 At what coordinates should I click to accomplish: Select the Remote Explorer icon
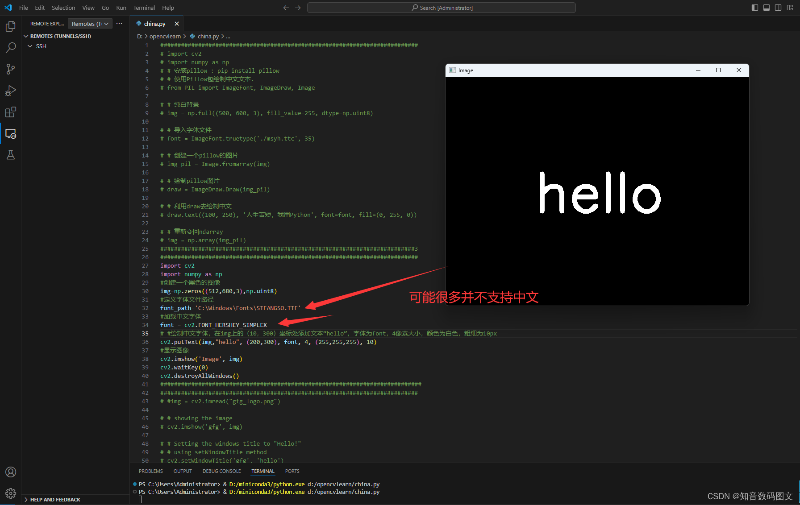coord(10,133)
